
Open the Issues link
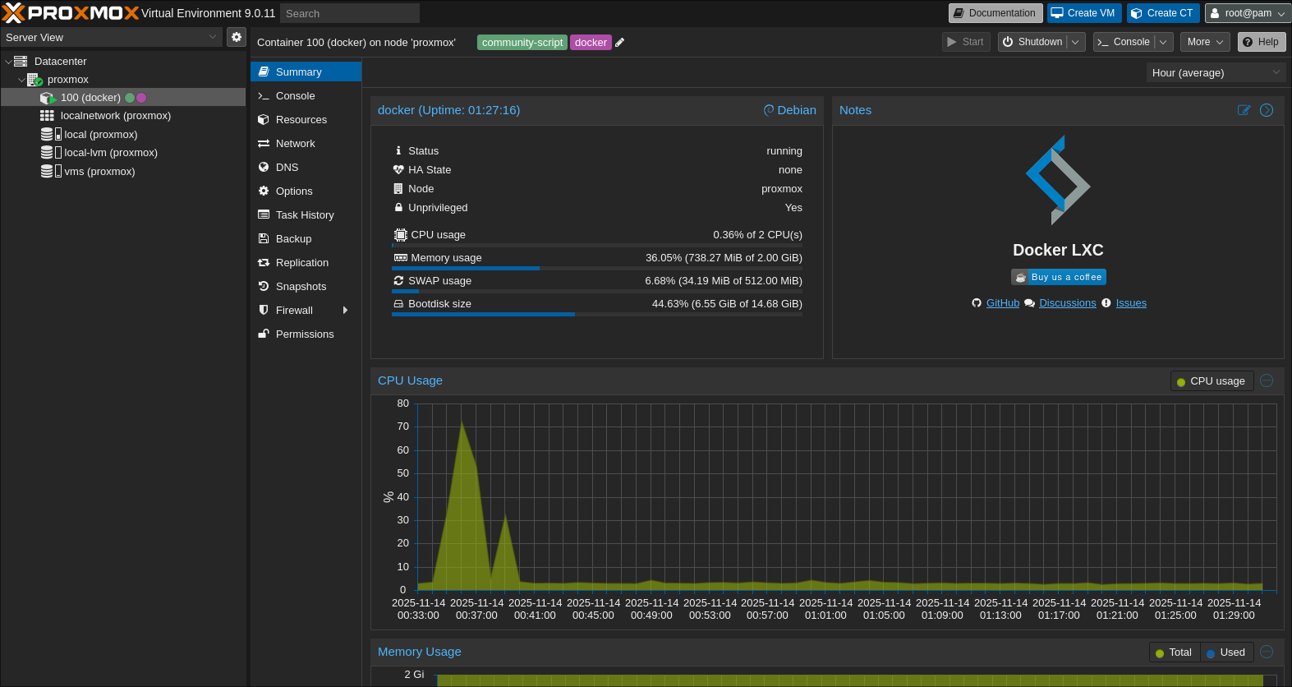pyautogui.click(x=1131, y=303)
